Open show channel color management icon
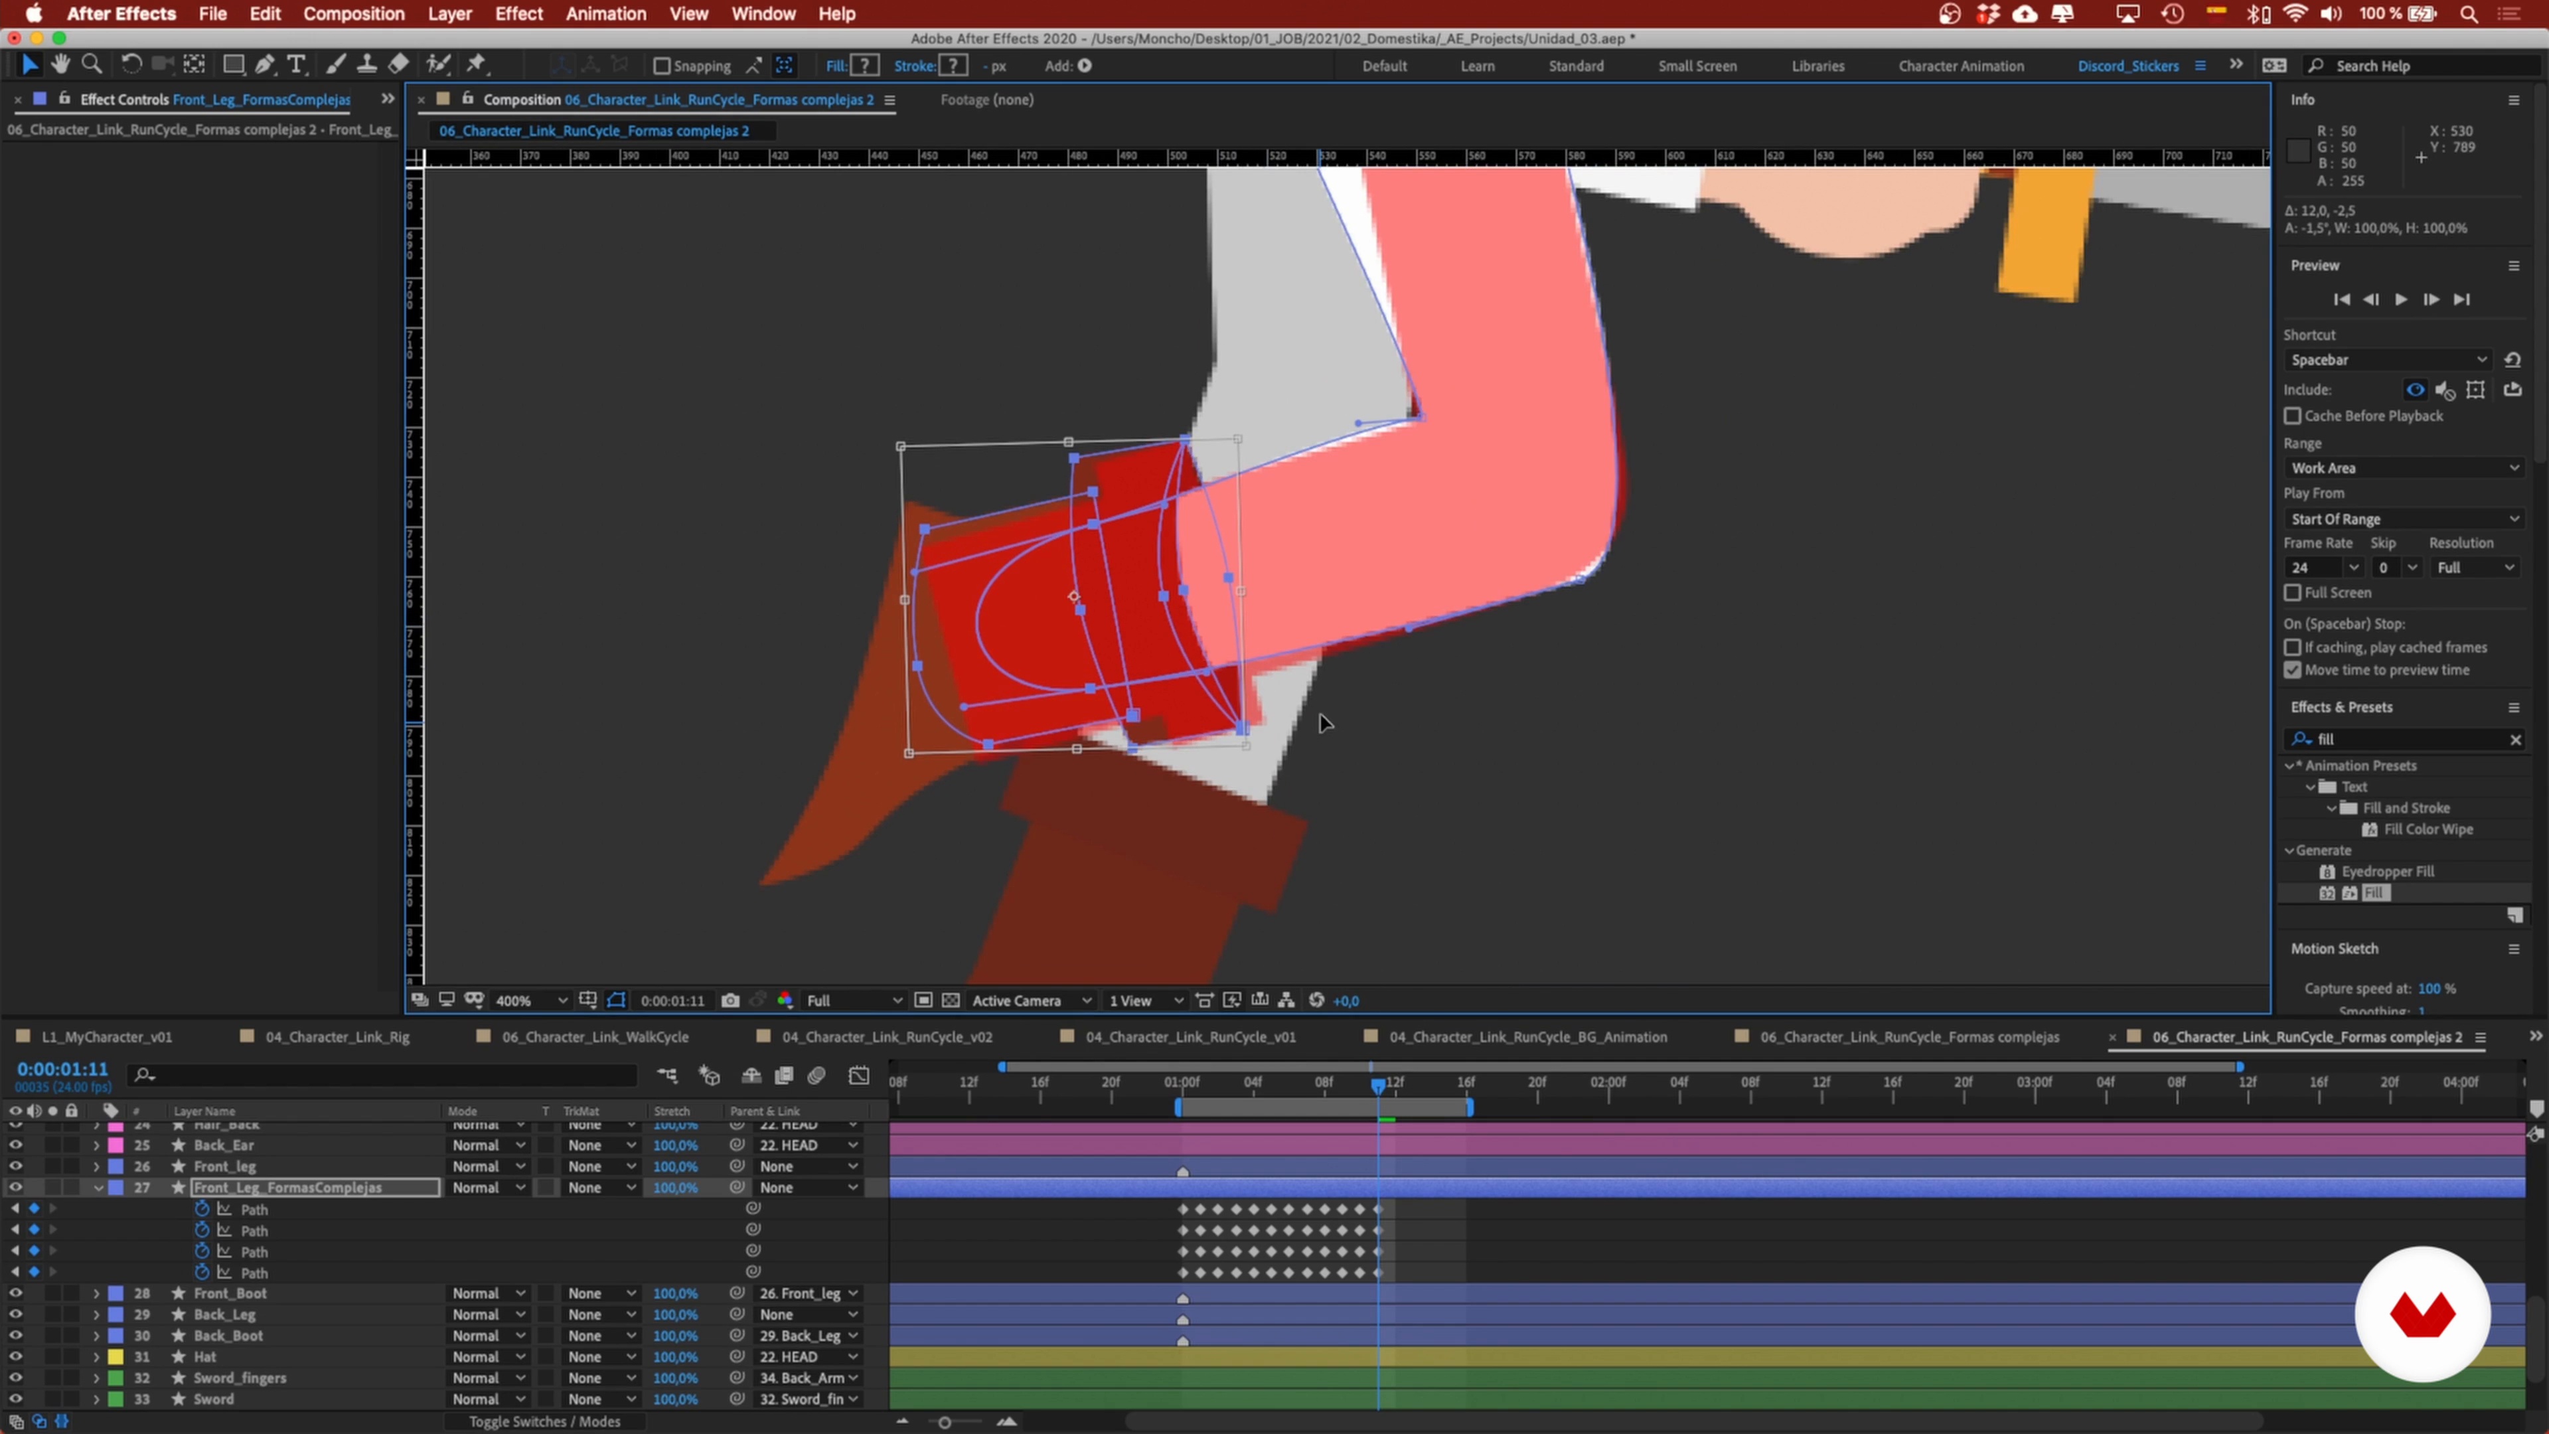This screenshot has height=1434, width=2549. (785, 1000)
